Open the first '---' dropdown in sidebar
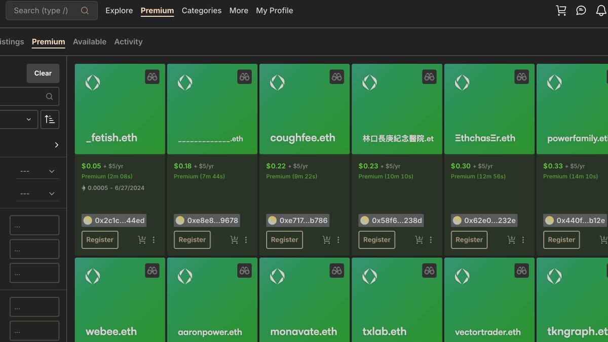 pyautogui.click(x=37, y=171)
